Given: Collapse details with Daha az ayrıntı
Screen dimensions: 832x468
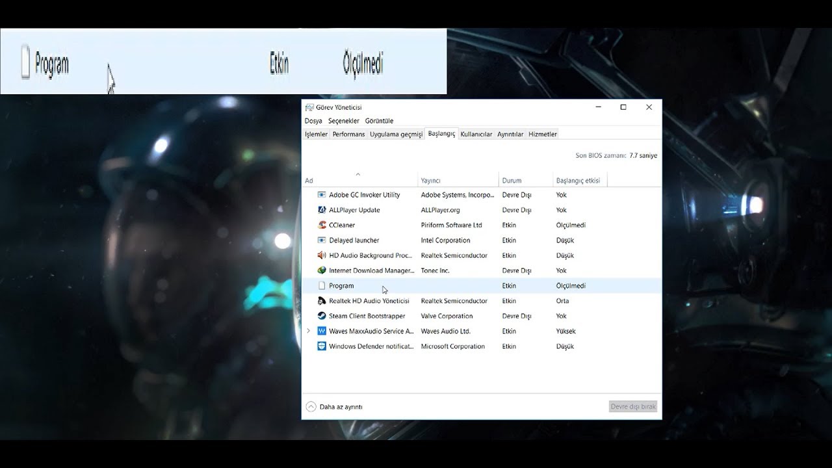Looking at the screenshot, I should pyautogui.click(x=334, y=407).
